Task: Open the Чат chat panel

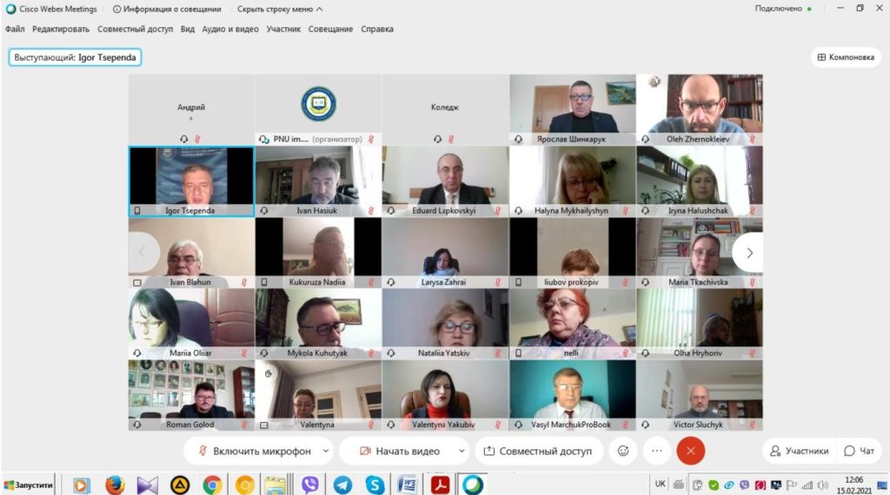Action: coord(859,451)
